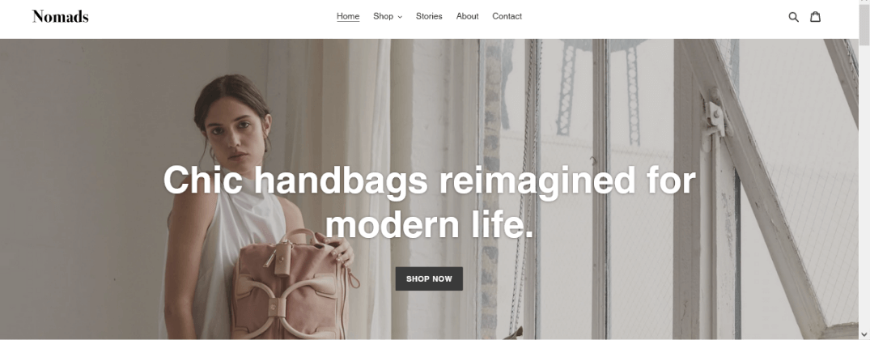Click the Nomads logo
Image resolution: width=870 pixels, height=340 pixels.
(61, 17)
